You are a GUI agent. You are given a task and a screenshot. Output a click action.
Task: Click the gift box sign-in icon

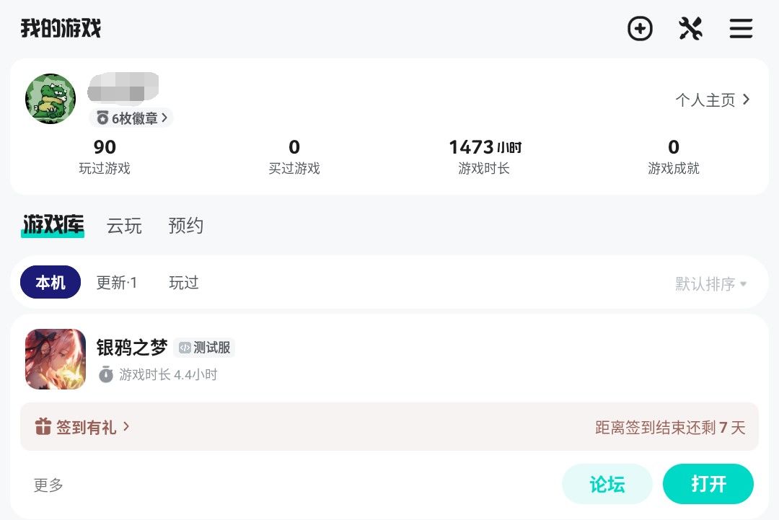(x=43, y=427)
